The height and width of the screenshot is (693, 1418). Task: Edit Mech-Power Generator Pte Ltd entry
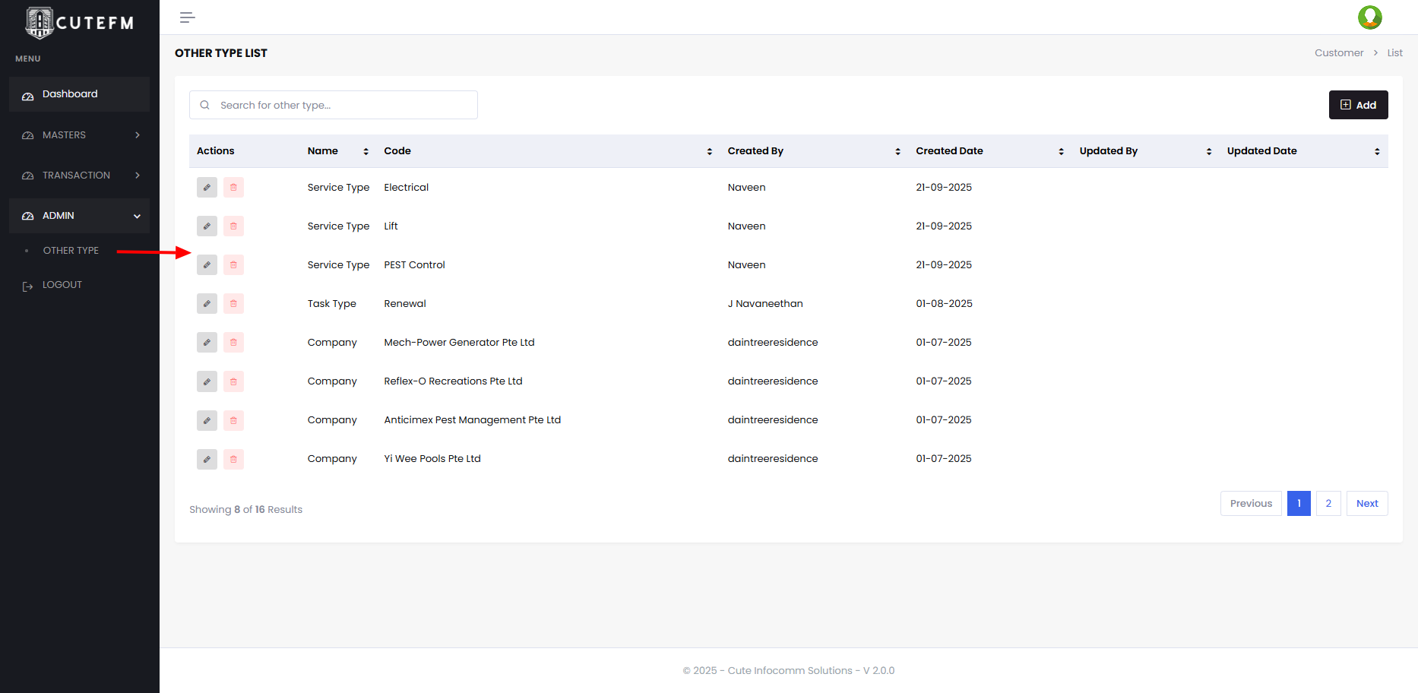[x=207, y=343]
